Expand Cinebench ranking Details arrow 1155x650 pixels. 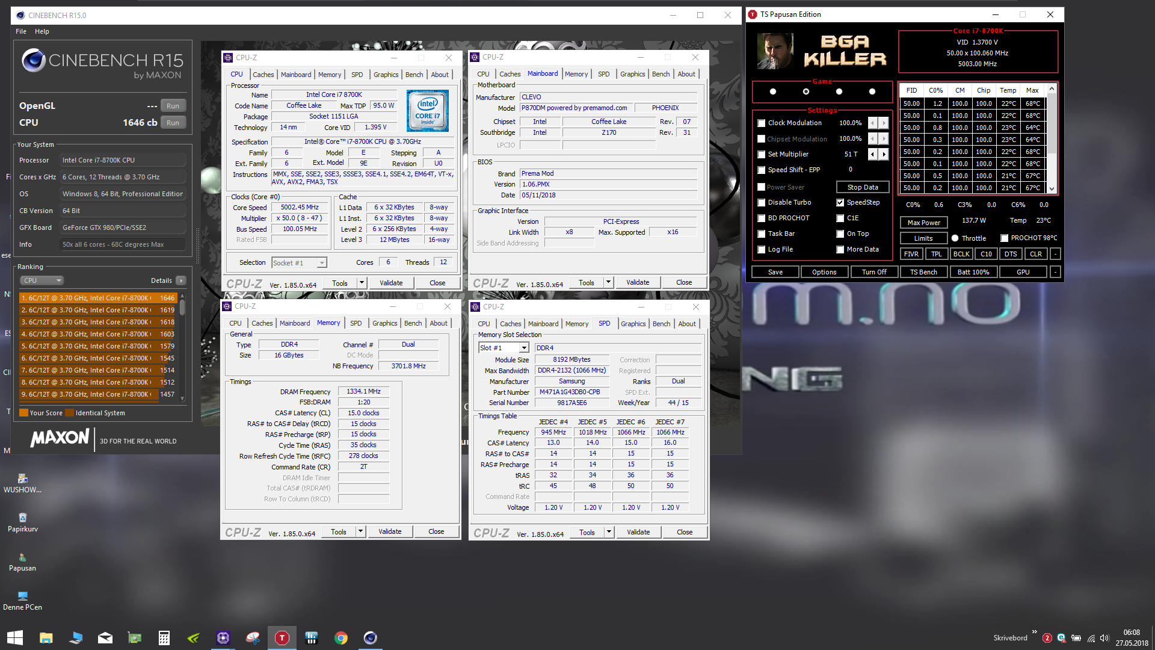pos(180,280)
